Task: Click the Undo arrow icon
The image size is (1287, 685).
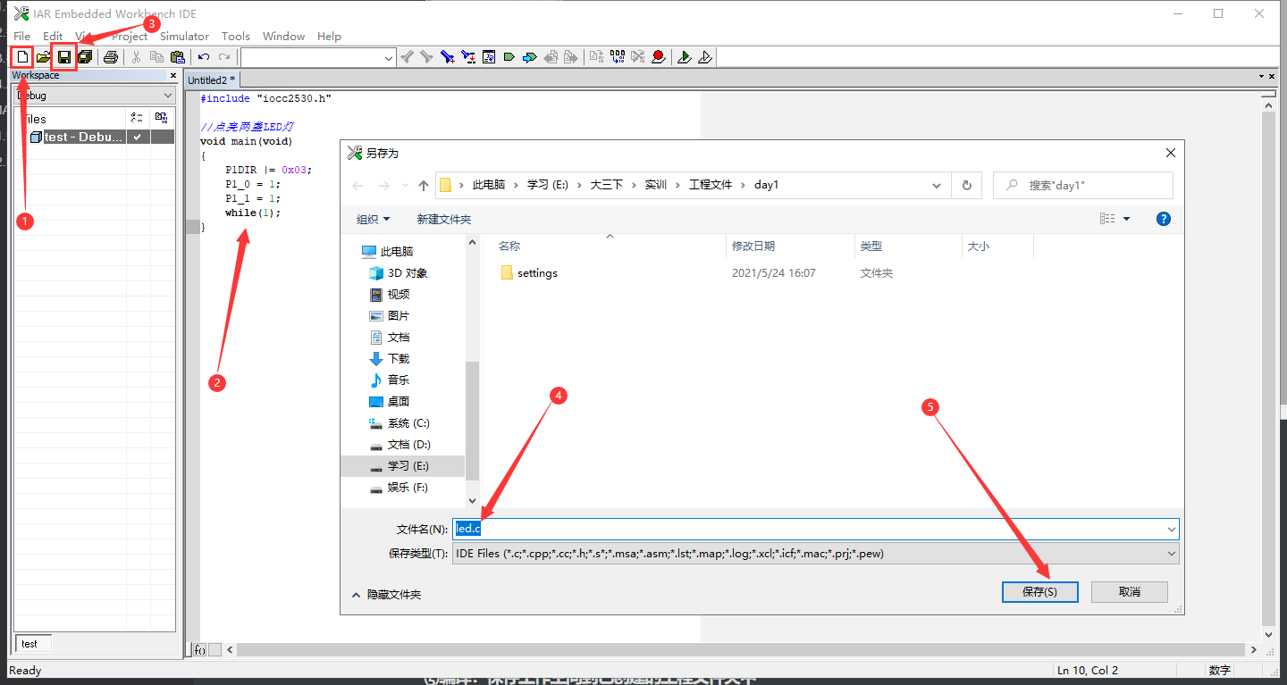Action: tap(204, 57)
